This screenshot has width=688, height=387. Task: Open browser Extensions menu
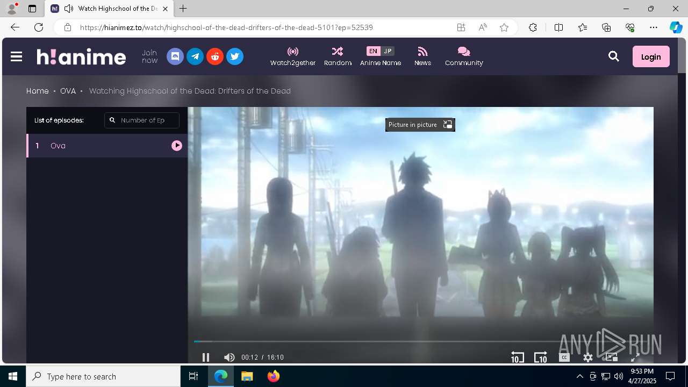[x=533, y=27]
